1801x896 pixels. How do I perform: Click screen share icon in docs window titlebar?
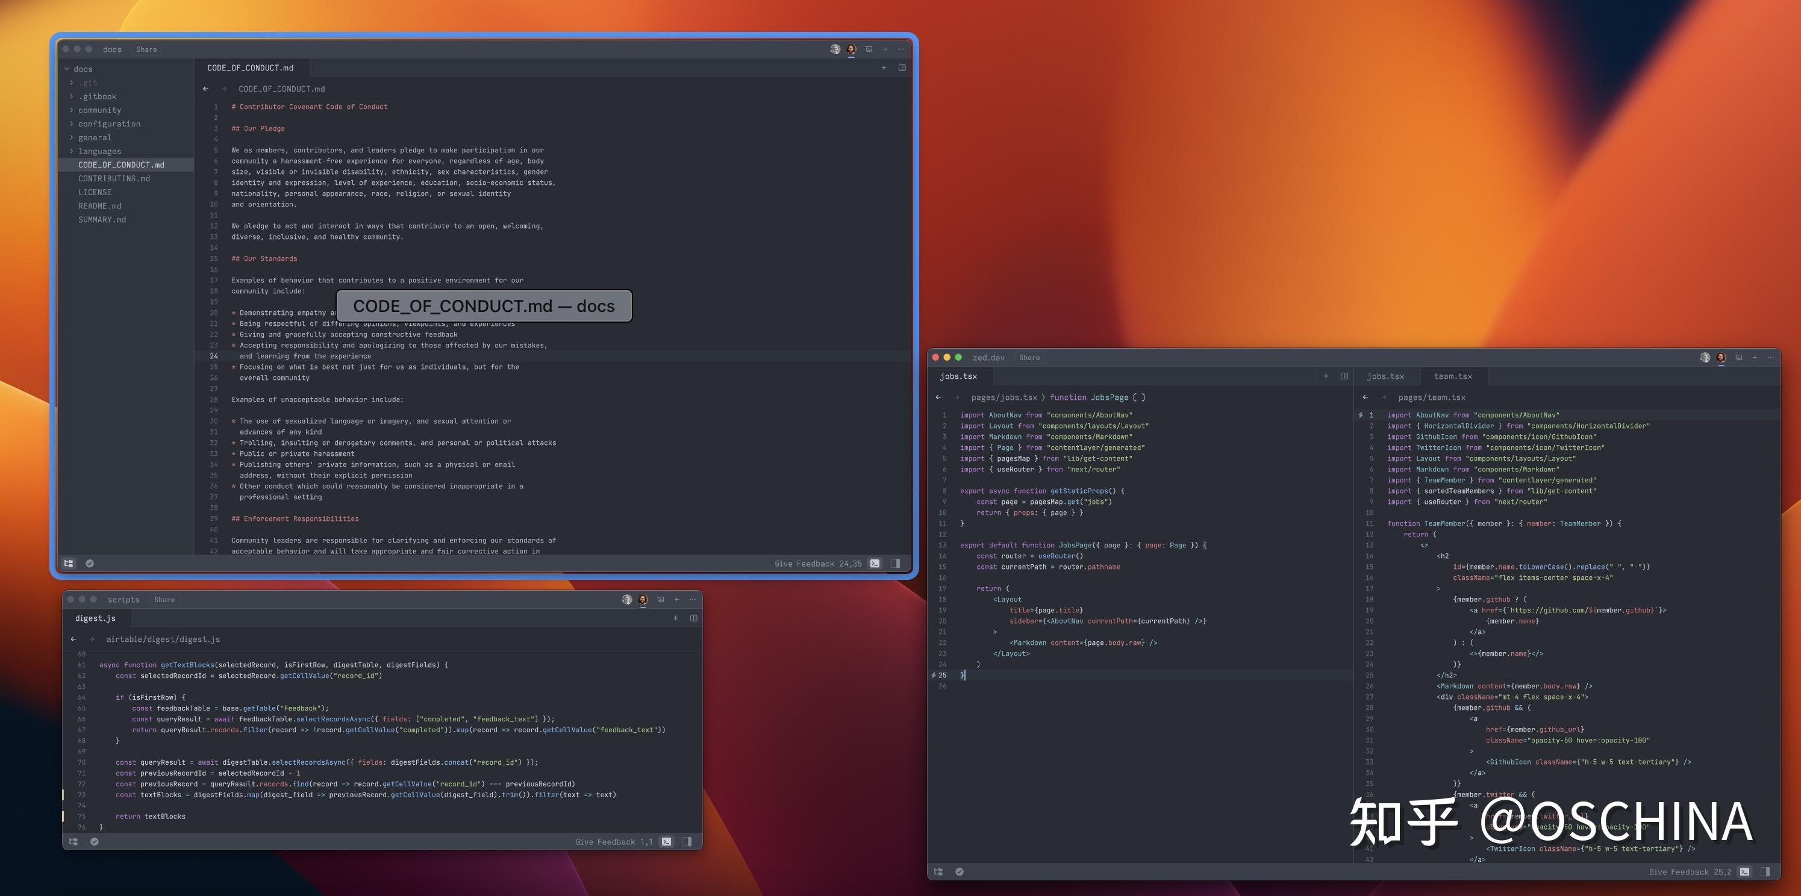pyautogui.click(x=869, y=49)
